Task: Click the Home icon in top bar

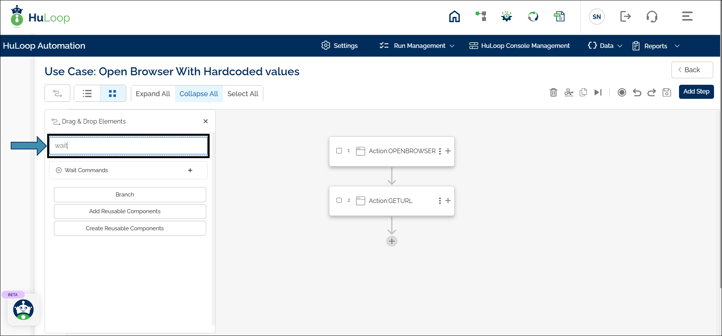Action: 454,17
